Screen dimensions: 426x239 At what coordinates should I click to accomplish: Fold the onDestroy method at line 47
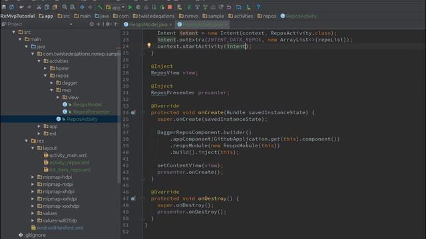pyautogui.click(x=142, y=199)
